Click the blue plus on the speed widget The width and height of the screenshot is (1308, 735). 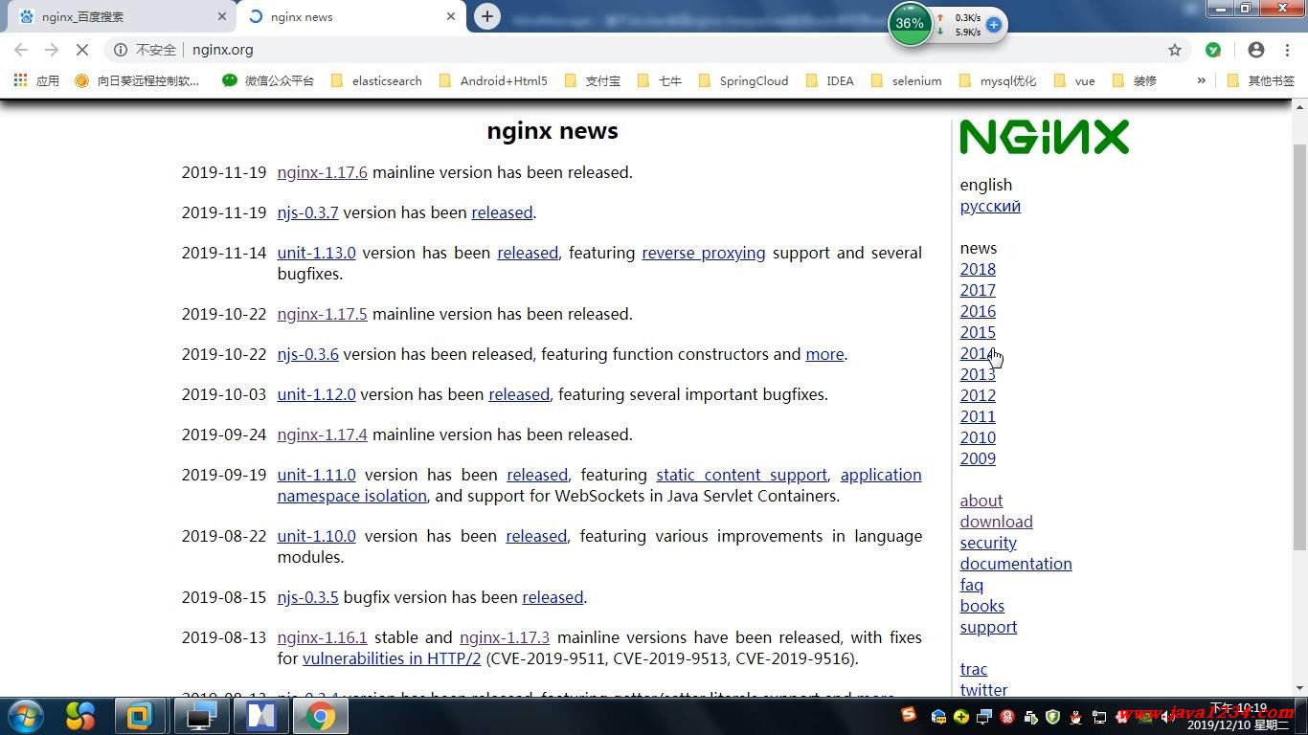994,25
